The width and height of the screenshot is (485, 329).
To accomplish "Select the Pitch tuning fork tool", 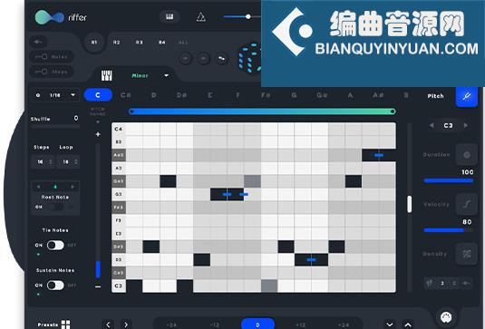I will point(467,96).
